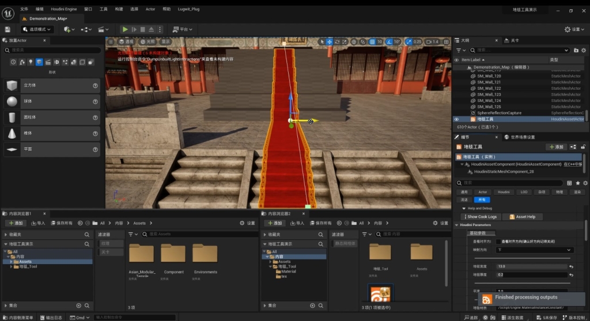Select the Houdini filter in Details
The image size is (590, 321).
(504, 192)
